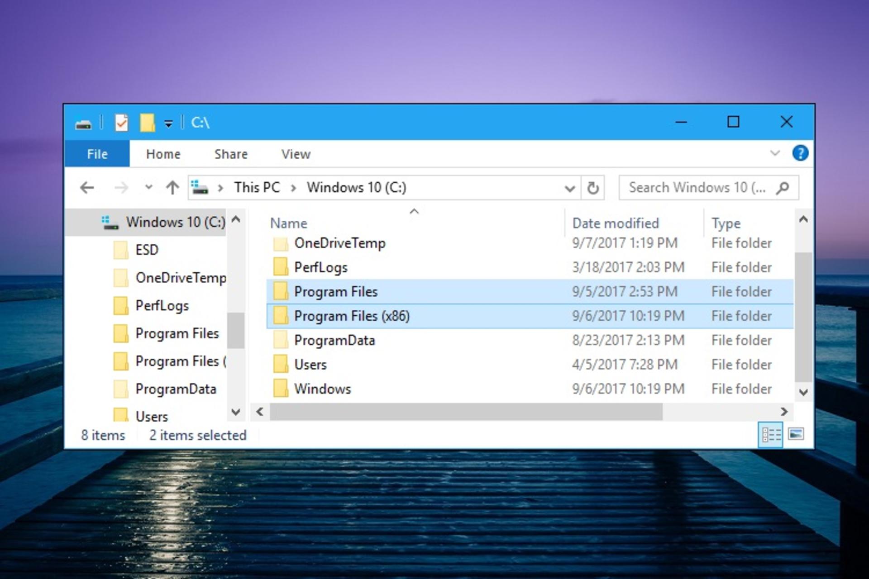The image size is (869, 579).
Task: Create a new folder using the title bar icon
Action: click(146, 122)
